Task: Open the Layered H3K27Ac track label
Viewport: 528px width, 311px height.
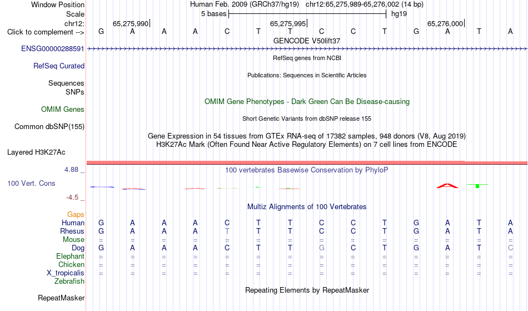Action: point(36,152)
